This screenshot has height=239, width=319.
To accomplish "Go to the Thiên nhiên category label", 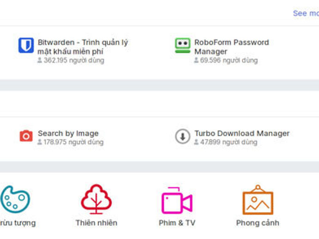I will [97, 223].
